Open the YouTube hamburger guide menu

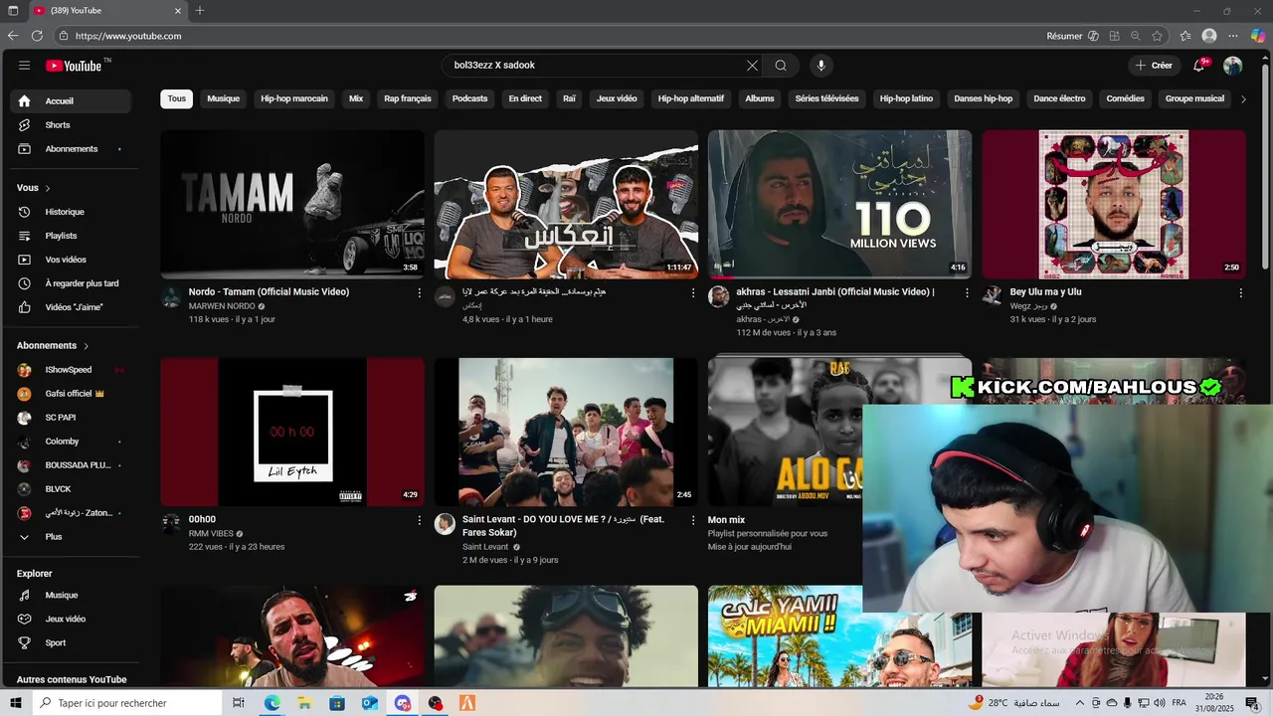tap(24, 66)
